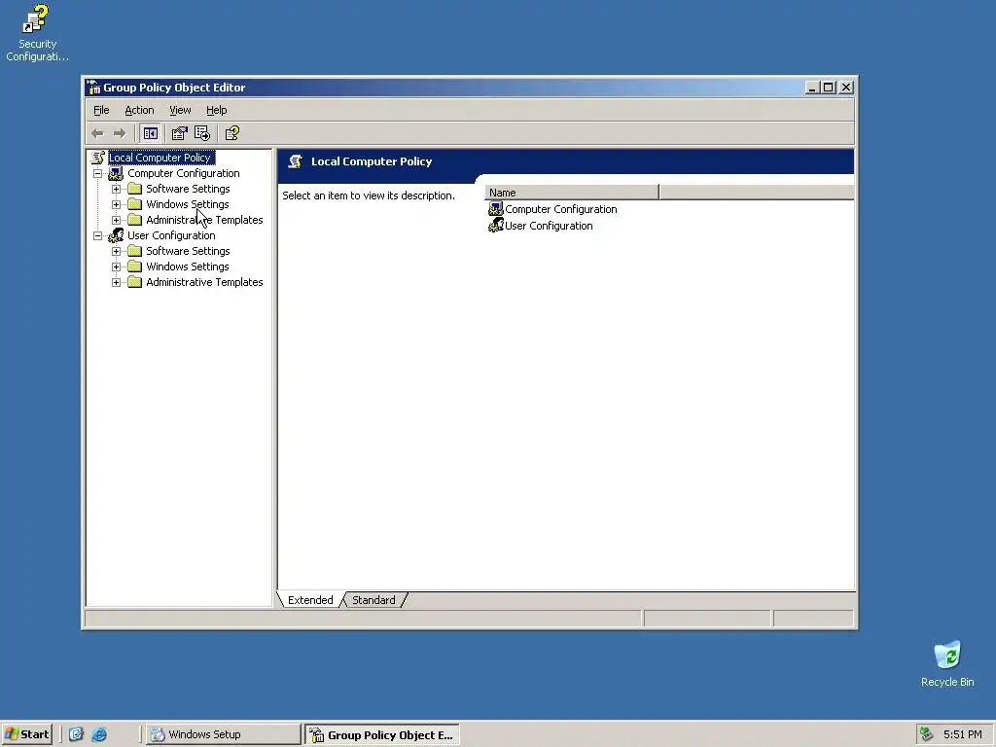Maximize the Group Policy Object Editor window

[829, 88]
